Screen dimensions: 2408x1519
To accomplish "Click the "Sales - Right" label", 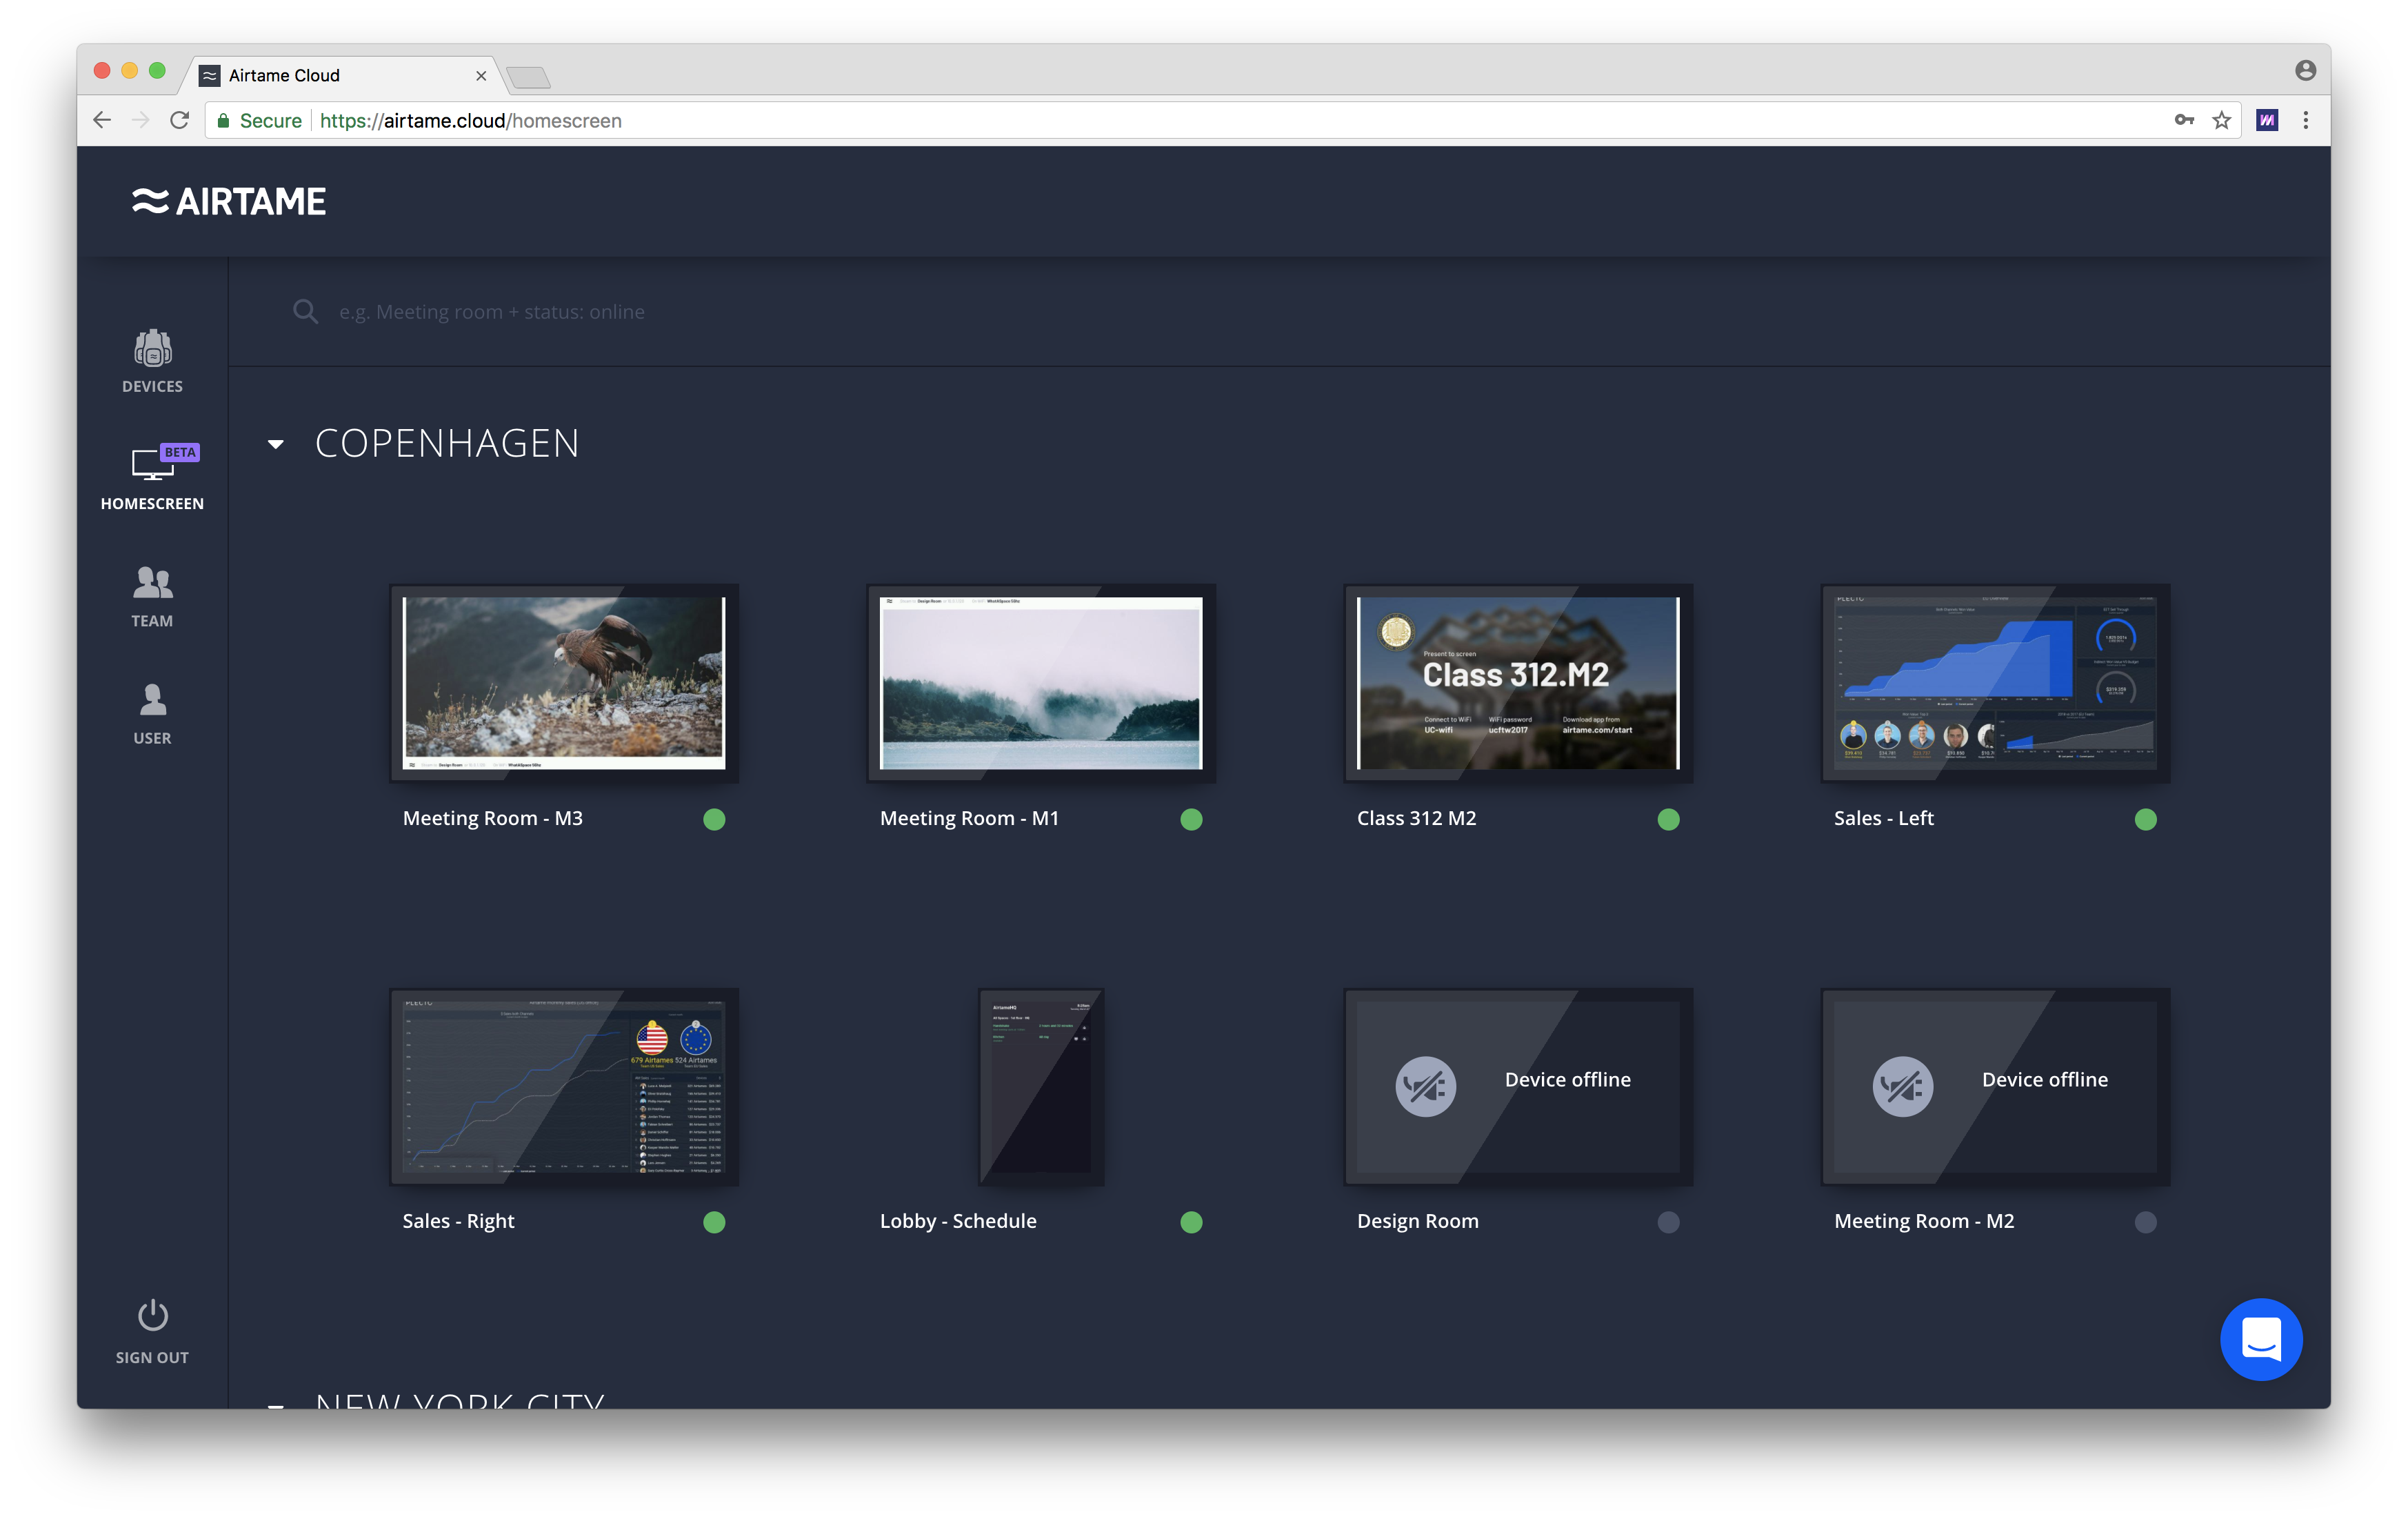I will (458, 1221).
